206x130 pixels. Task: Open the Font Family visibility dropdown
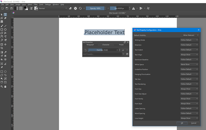189,99
